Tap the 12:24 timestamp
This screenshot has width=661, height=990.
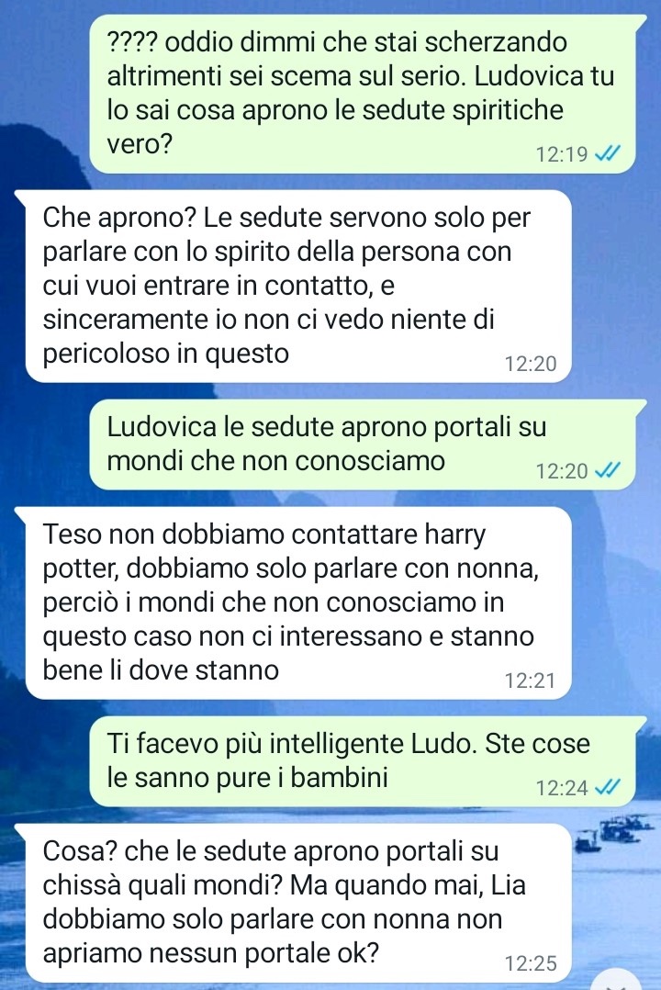[x=561, y=788]
